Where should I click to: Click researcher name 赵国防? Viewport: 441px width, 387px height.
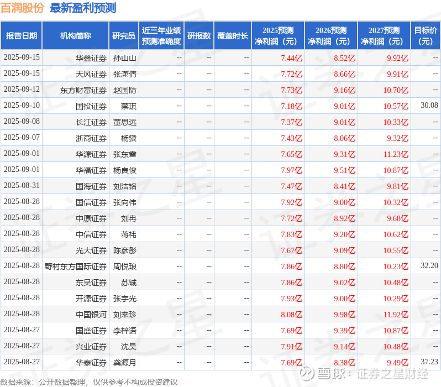(x=124, y=90)
